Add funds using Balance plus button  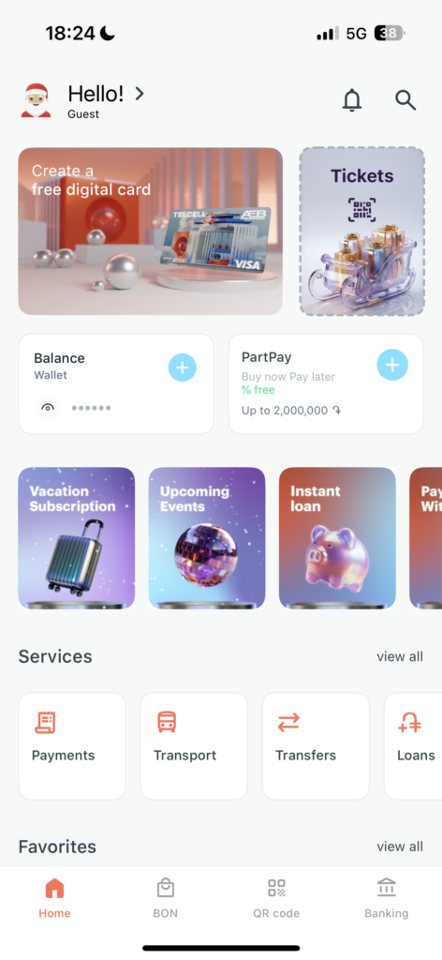tap(183, 367)
